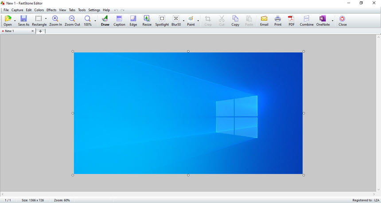Click the Paste icon
Viewport: 381px width, 203px height.
[249, 19]
